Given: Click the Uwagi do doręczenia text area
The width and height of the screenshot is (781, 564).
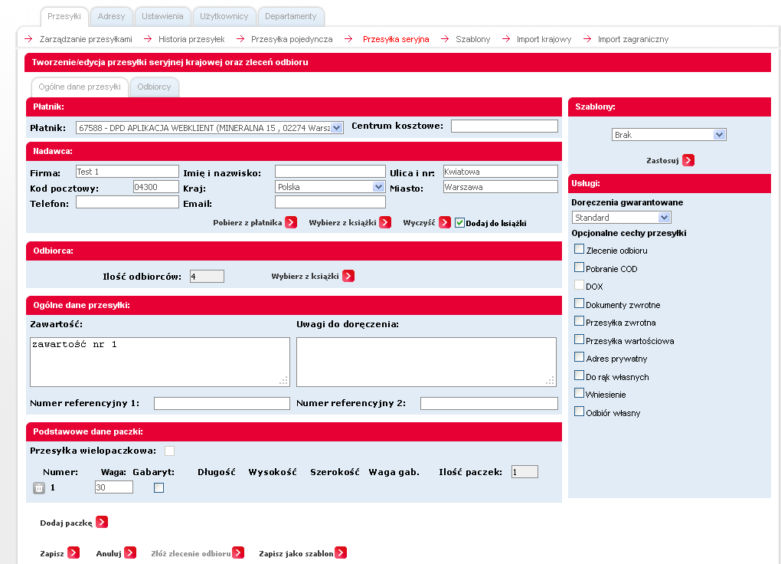Looking at the screenshot, I should 426,362.
